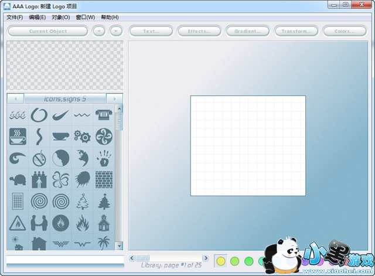Go to next icon library category

(x=114, y=98)
